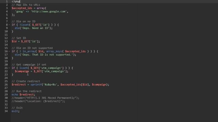Click the '$id' variable on line 13
This screenshot has height=122, width=218.
click(14, 41)
